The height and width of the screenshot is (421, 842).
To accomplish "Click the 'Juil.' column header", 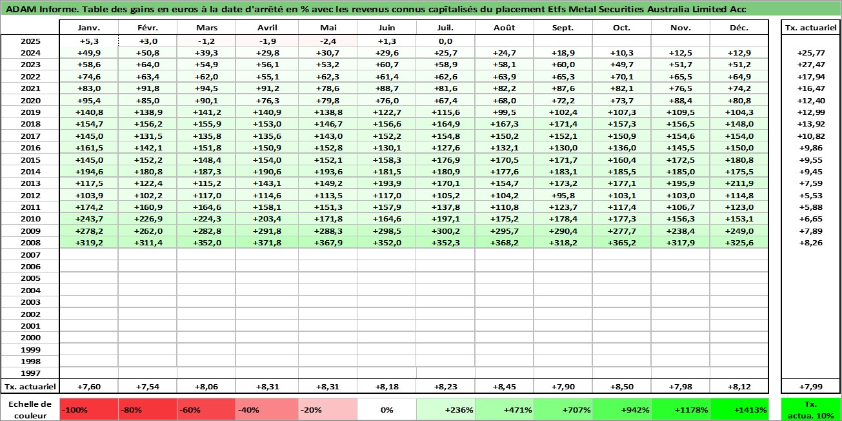I will click(x=445, y=28).
